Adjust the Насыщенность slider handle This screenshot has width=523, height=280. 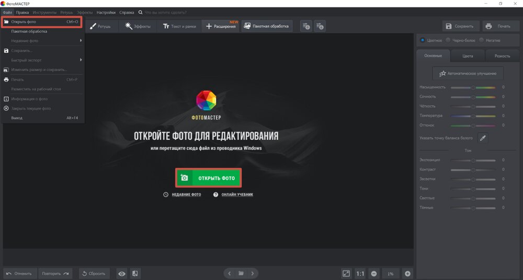coord(473,87)
